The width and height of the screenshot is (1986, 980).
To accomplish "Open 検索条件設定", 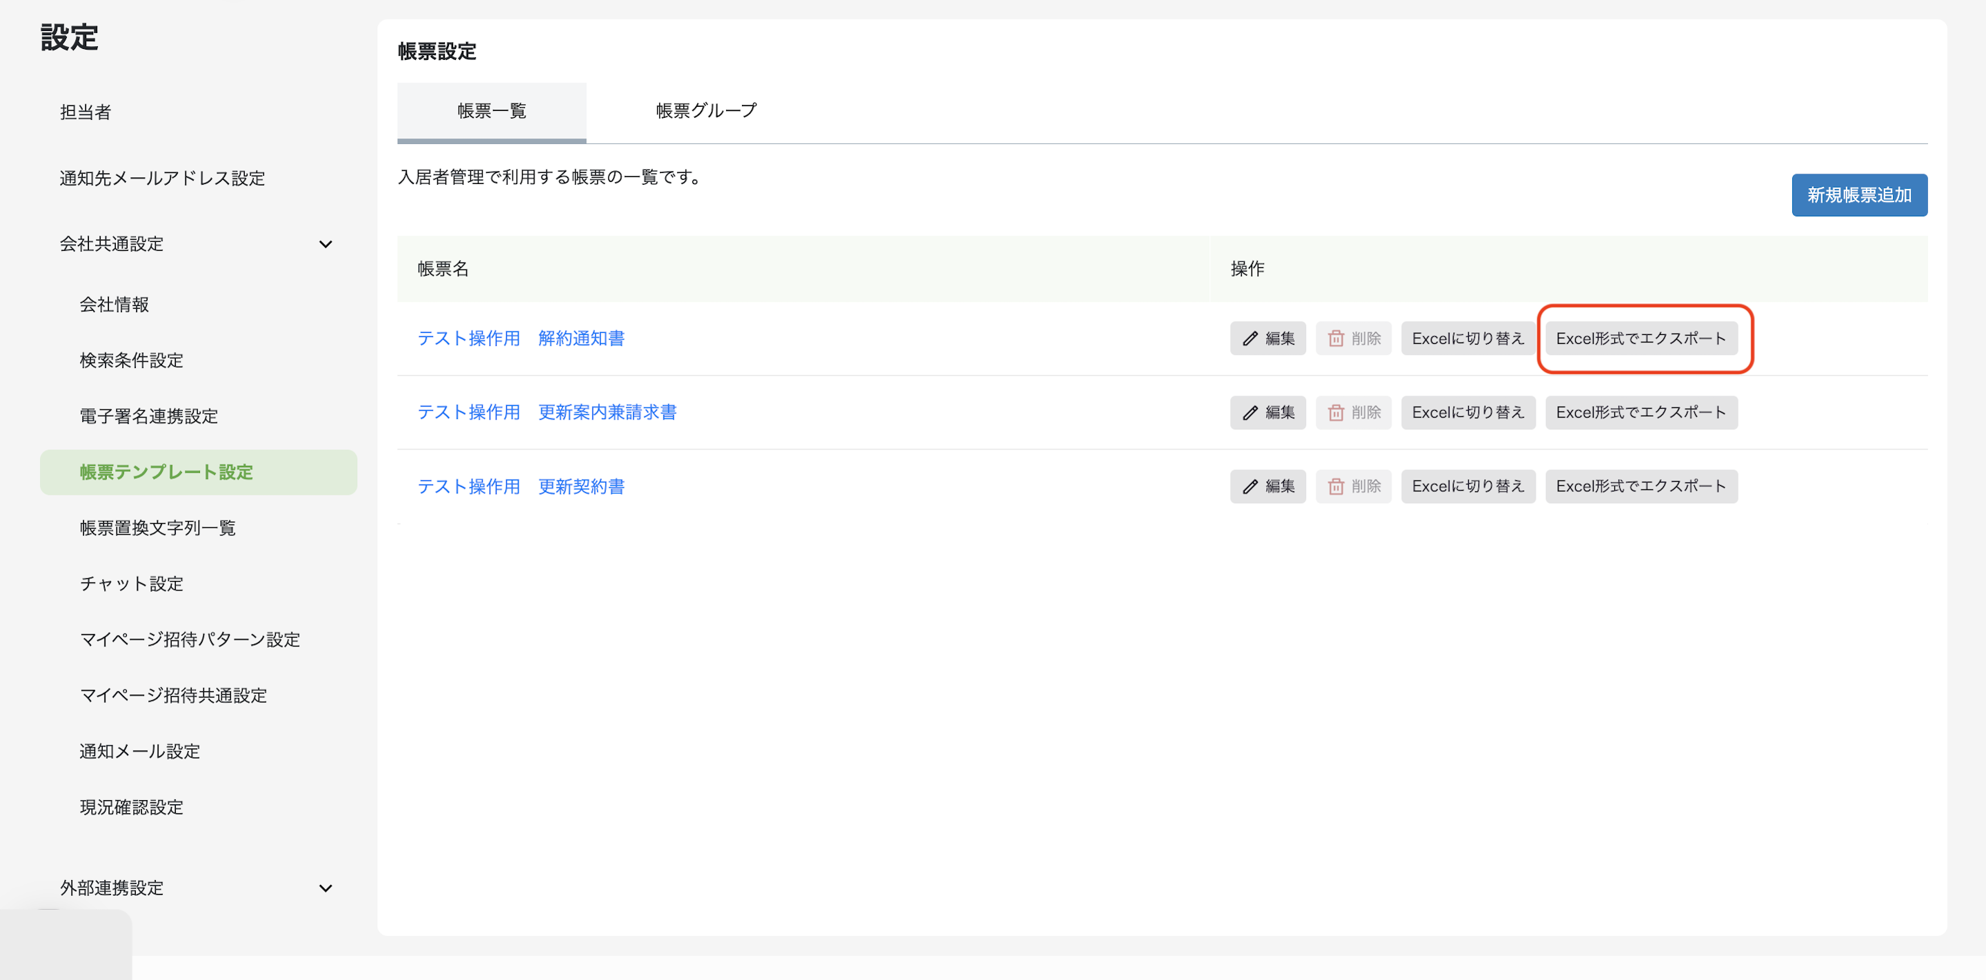I will tap(132, 360).
